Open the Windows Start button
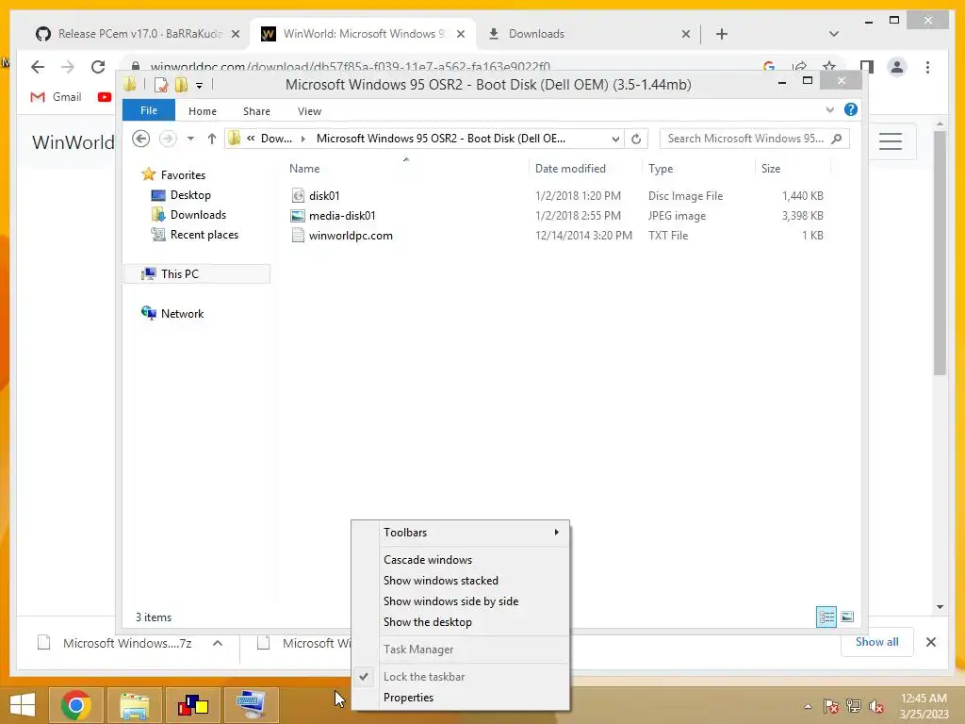Image resolution: width=965 pixels, height=724 pixels. pyautogui.click(x=23, y=705)
